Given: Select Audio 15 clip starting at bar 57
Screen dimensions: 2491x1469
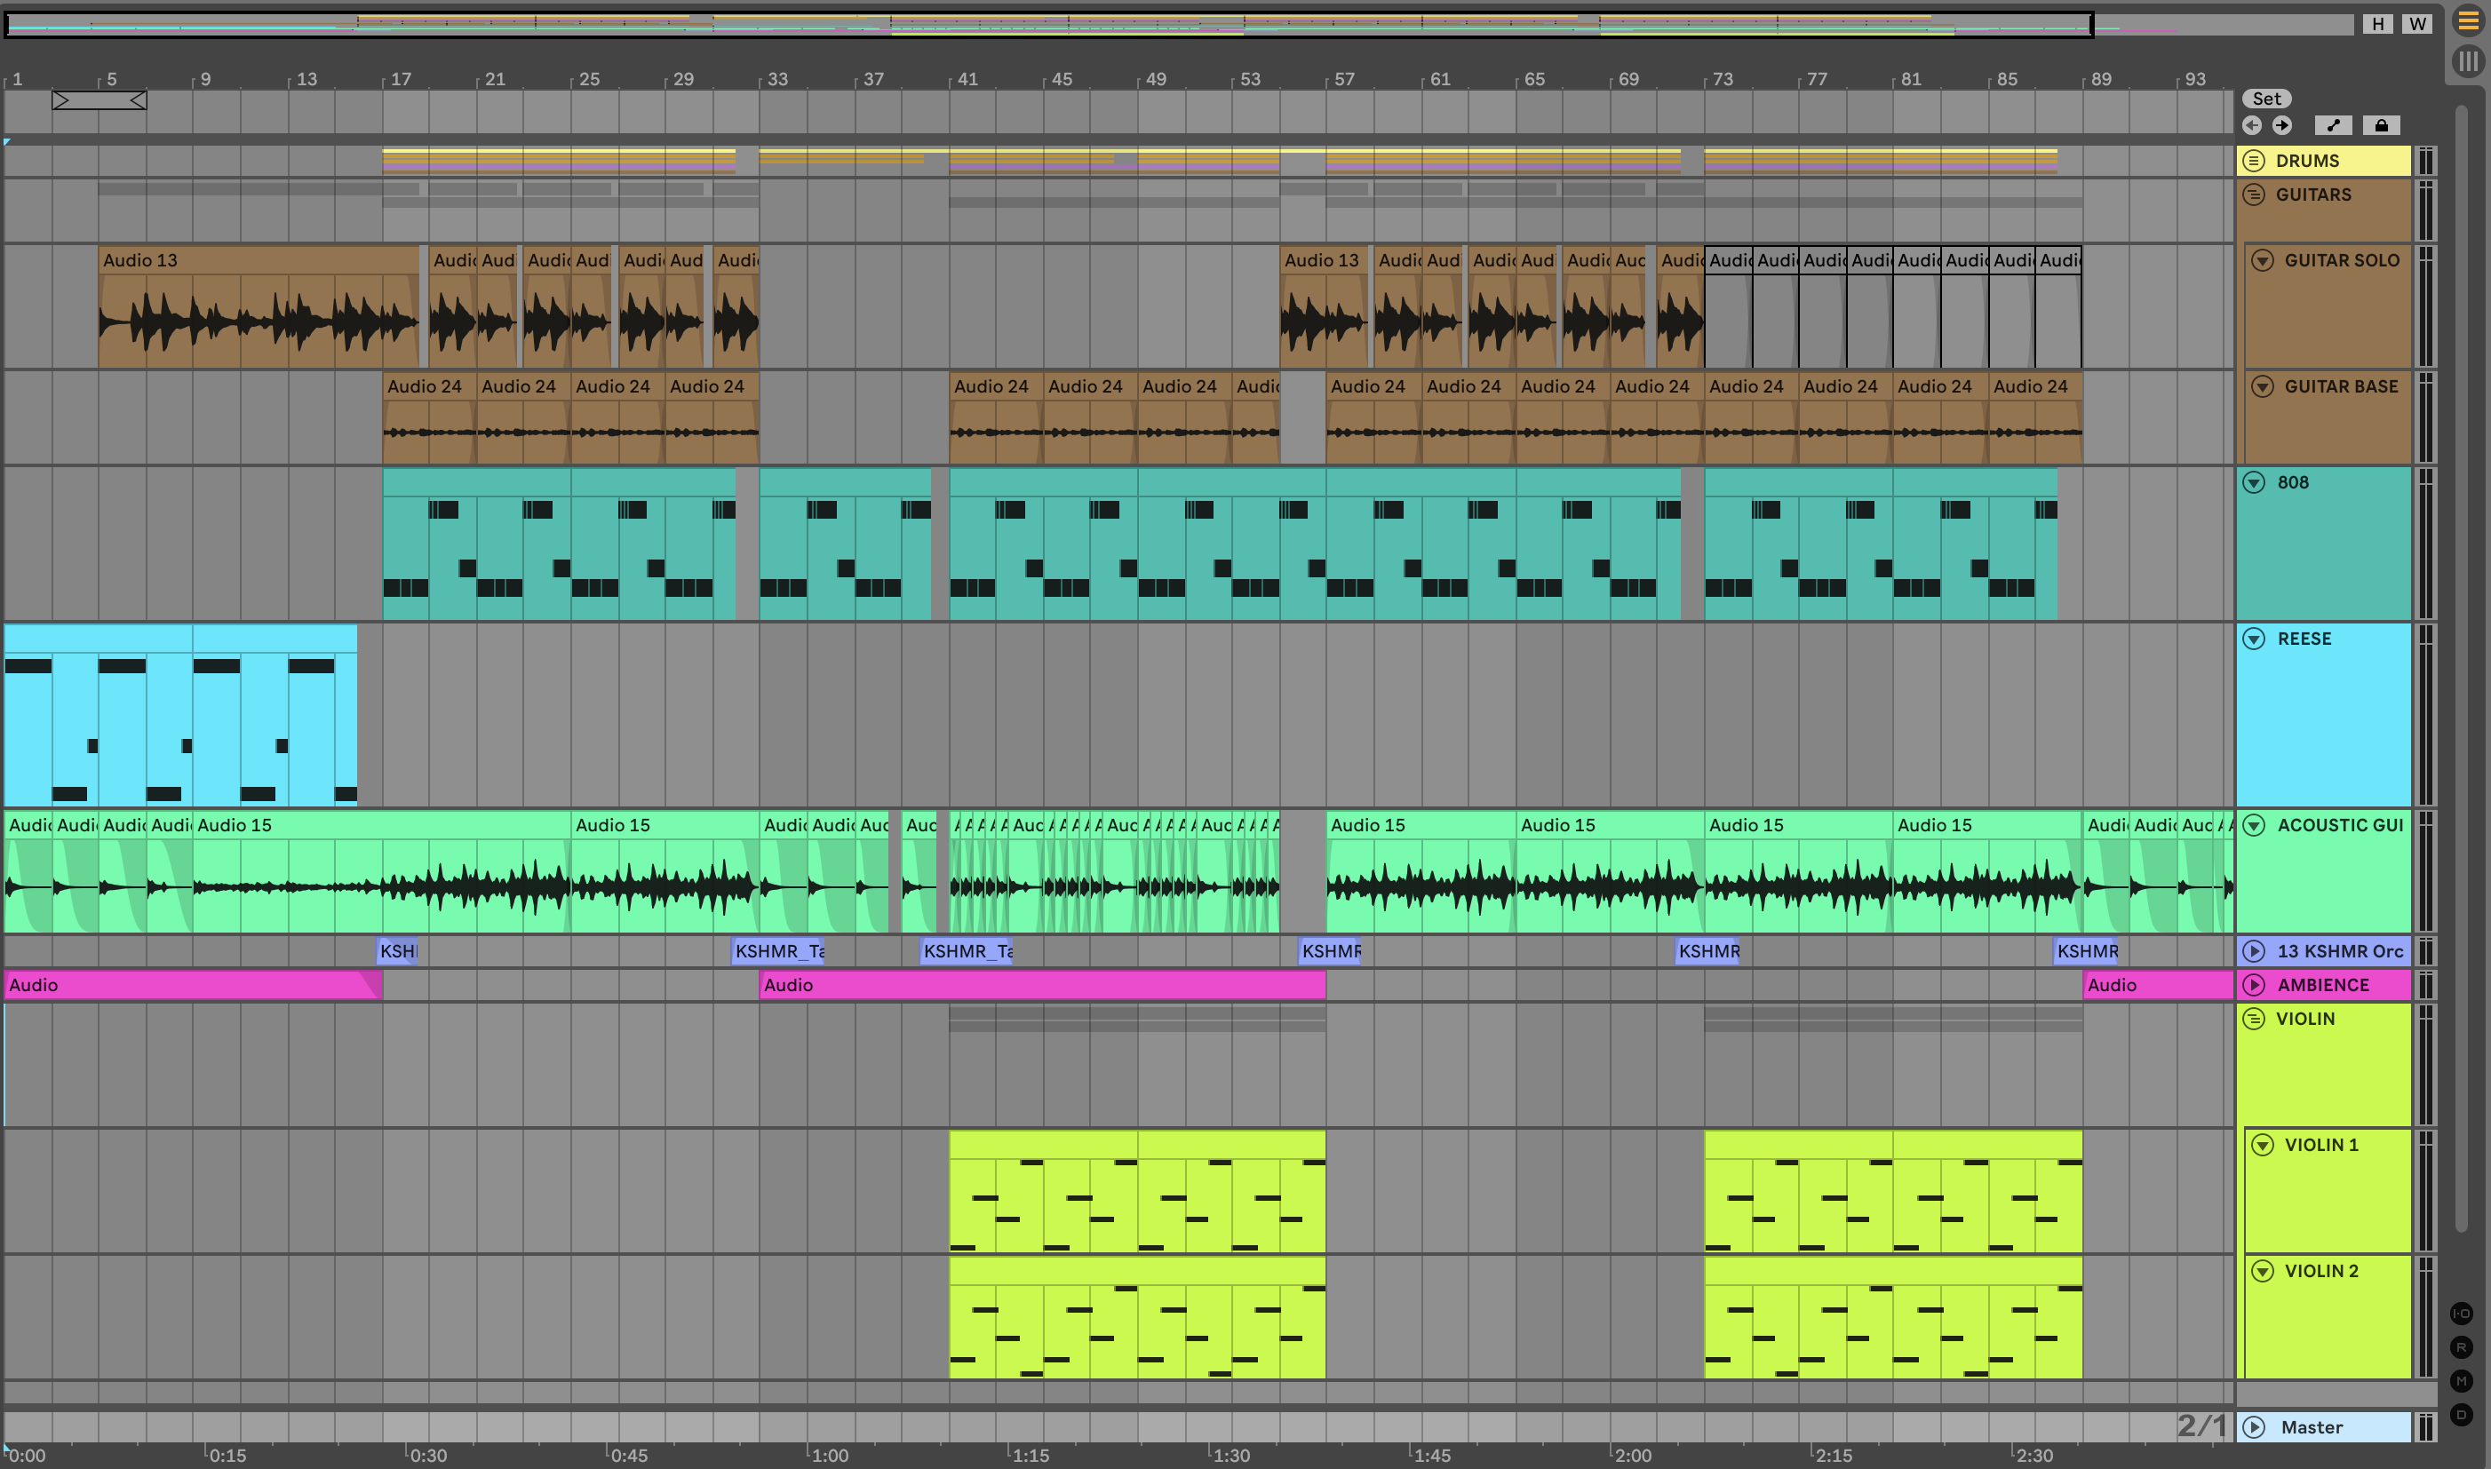Looking at the screenshot, I should click(1421, 871).
